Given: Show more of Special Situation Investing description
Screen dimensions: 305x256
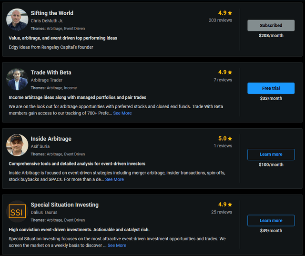Looking at the screenshot, I should [117, 246].
